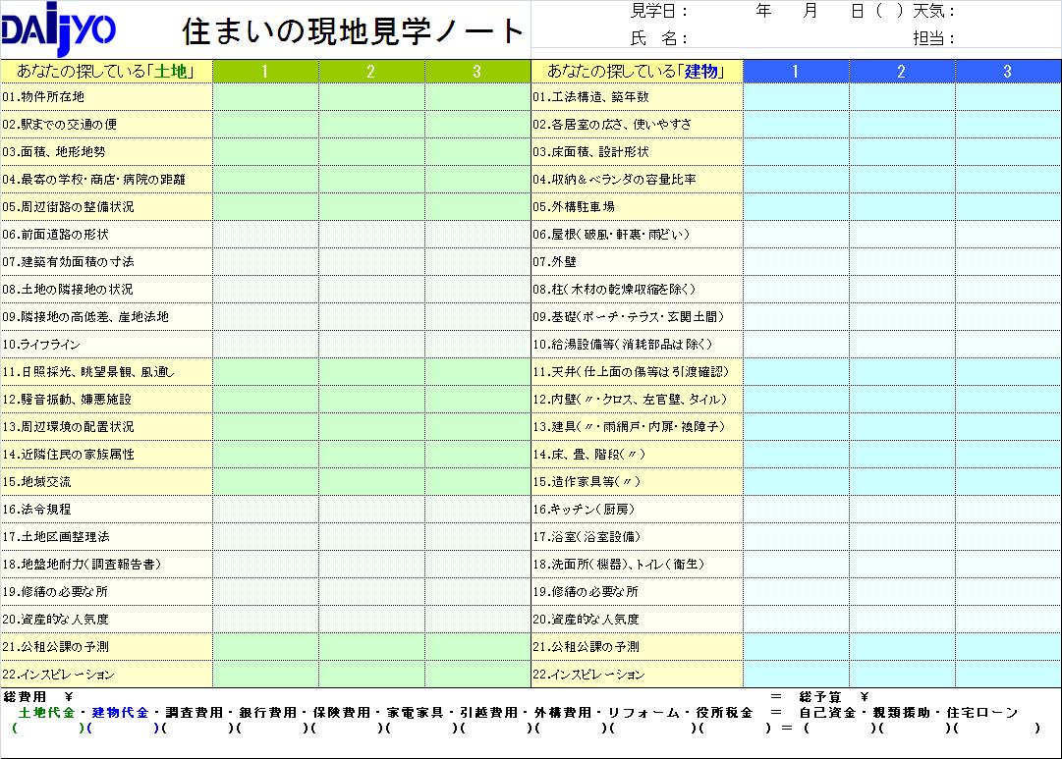Click land column header 2

[371, 71]
